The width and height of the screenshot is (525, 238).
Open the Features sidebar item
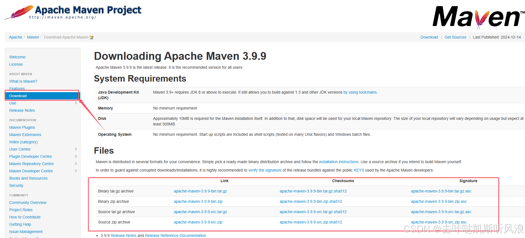pos(17,89)
